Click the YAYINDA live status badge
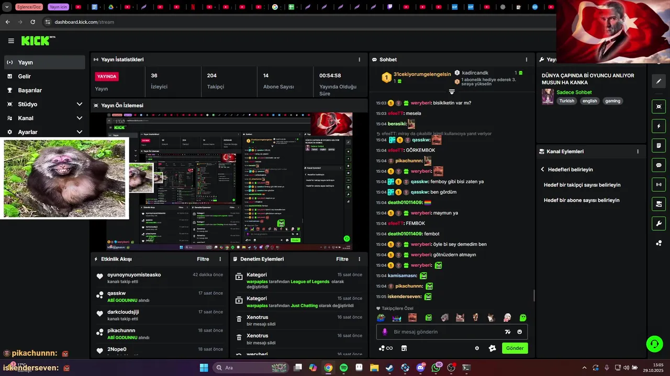The height and width of the screenshot is (376, 670). pyautogui.click(x=107, y=76)
